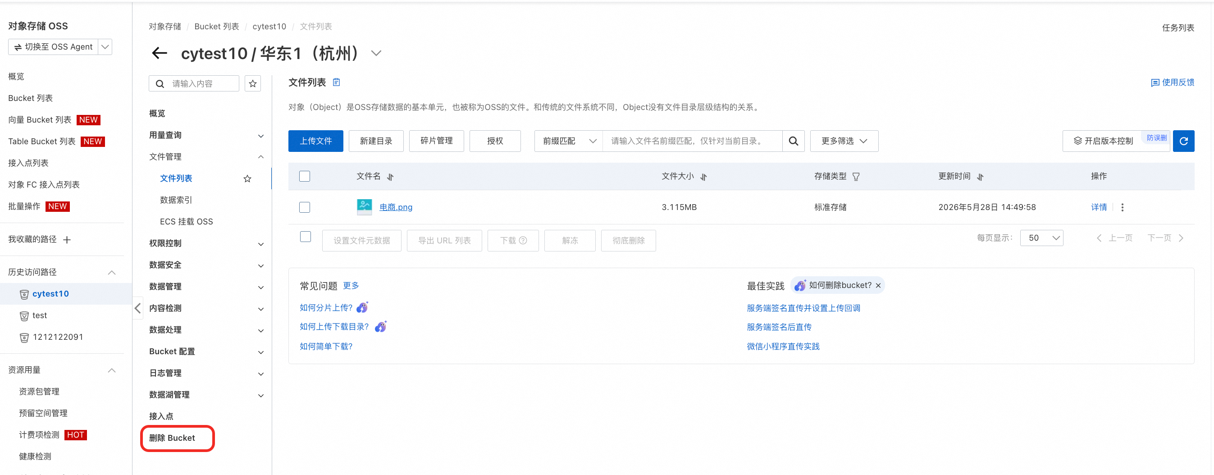Click the 电商.png image file thumbnail icon
The height and width of the screenshot is (475, 1214).
point(364,207)
